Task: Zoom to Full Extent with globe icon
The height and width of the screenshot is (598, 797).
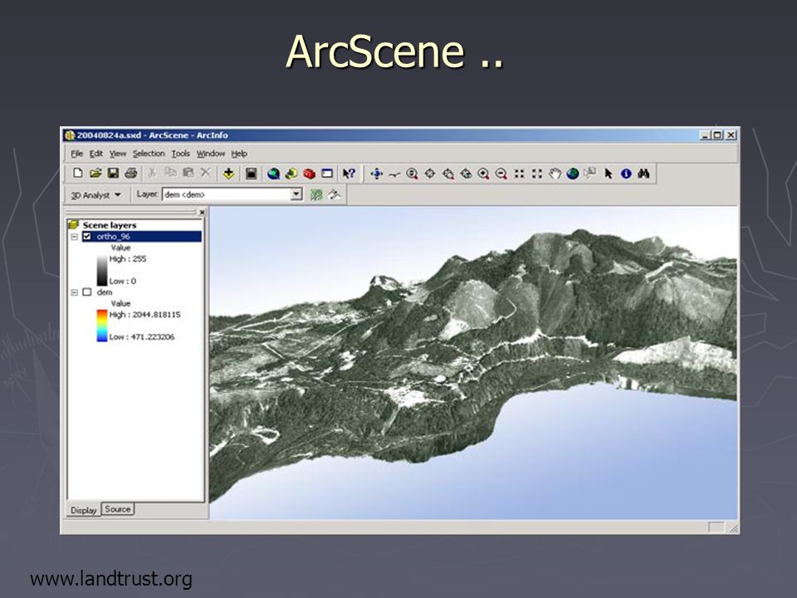Action: [573, 174]
